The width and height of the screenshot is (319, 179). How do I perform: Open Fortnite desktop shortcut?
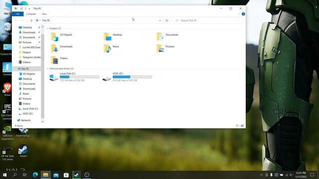7,69
